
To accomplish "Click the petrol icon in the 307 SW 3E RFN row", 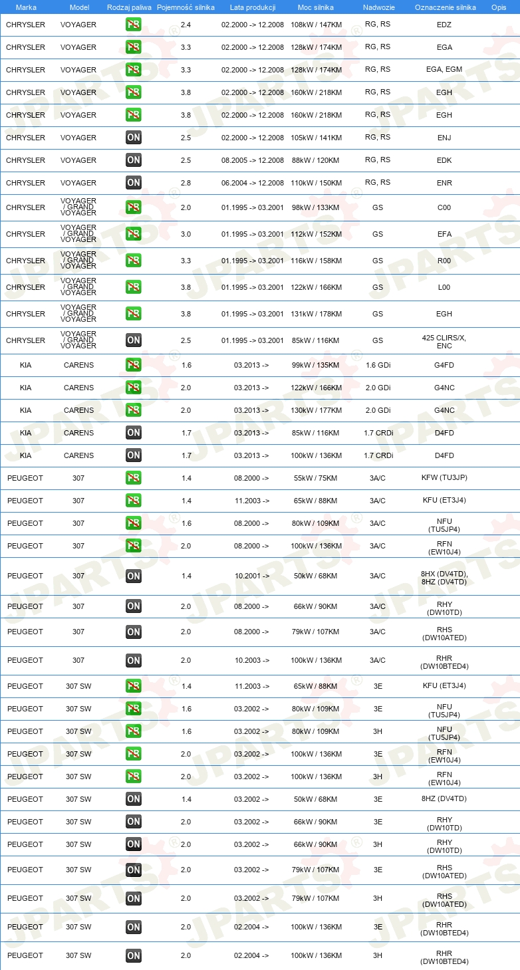I will click(x=134, y=754).
